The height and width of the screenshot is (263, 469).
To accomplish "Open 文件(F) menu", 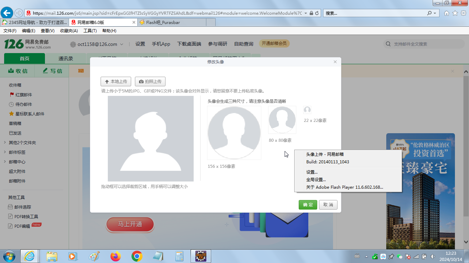I will [10, 31].
